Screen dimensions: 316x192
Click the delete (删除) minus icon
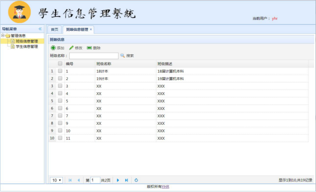[89, 48]
